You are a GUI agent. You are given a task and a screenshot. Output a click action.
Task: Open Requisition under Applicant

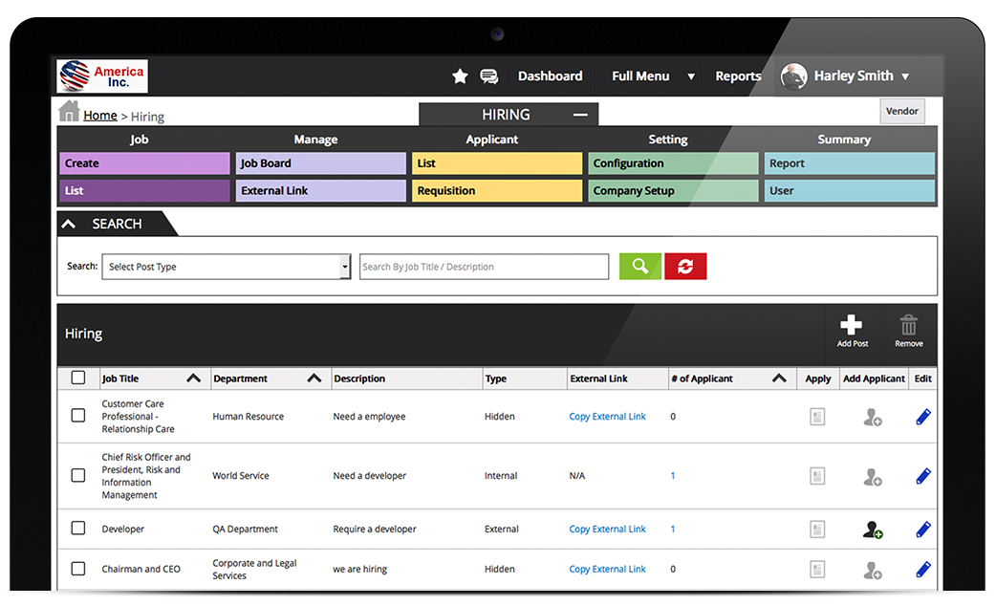click(497, 190)
